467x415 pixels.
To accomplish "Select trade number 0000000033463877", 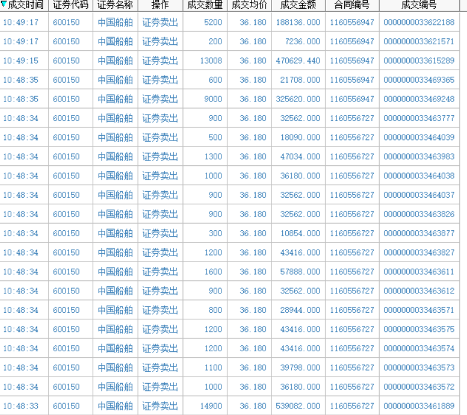I will click(x=419, y=233).
